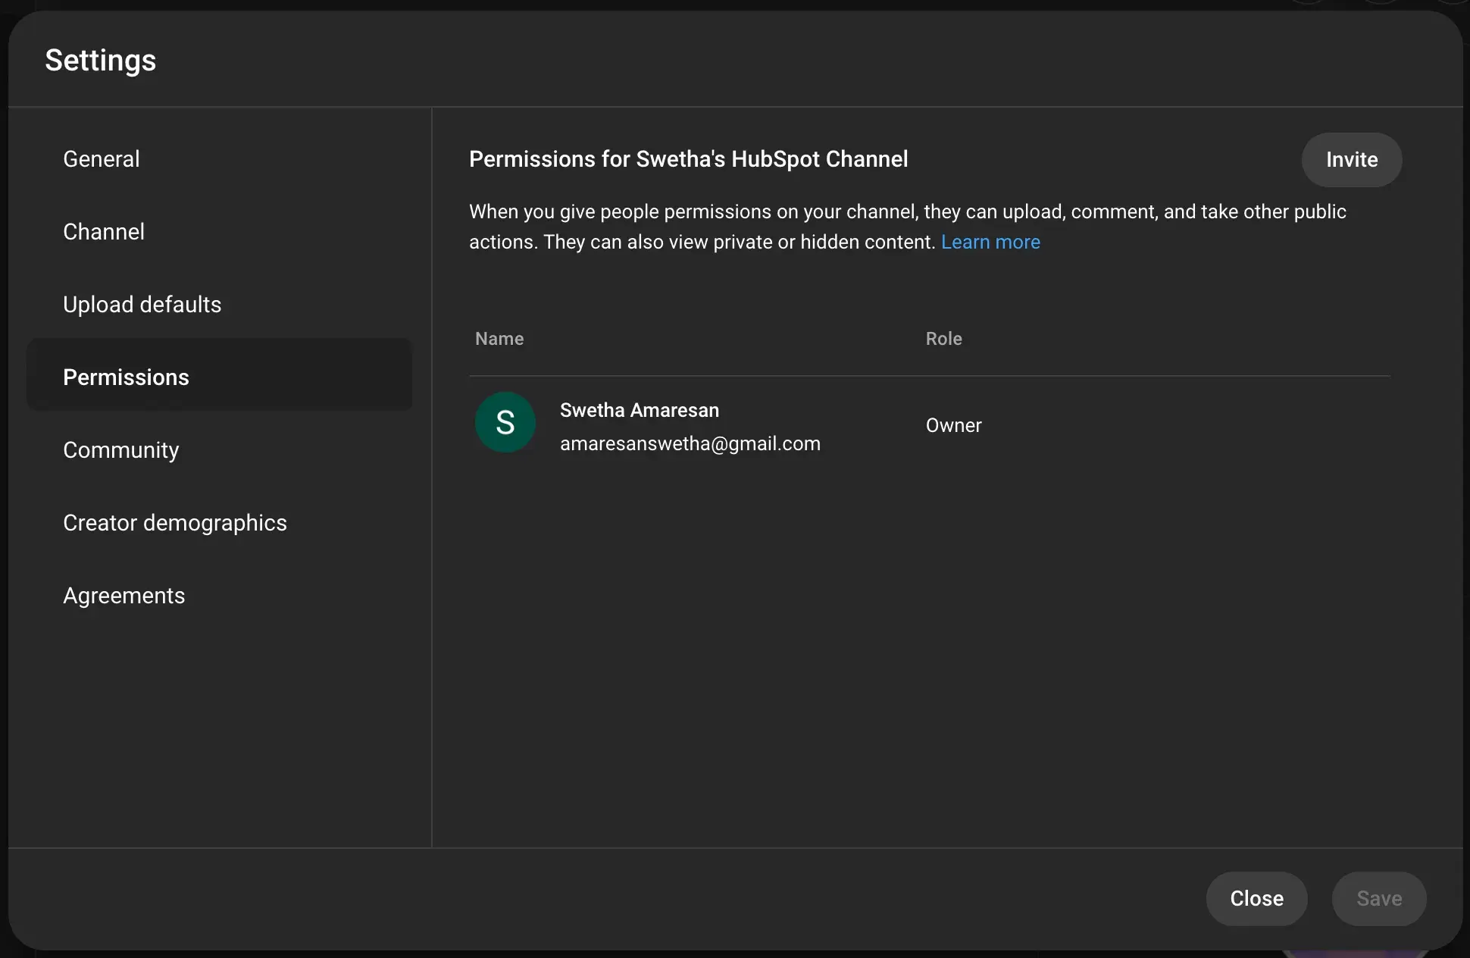Open Creator demographics settings

click(x=174, y=523)
